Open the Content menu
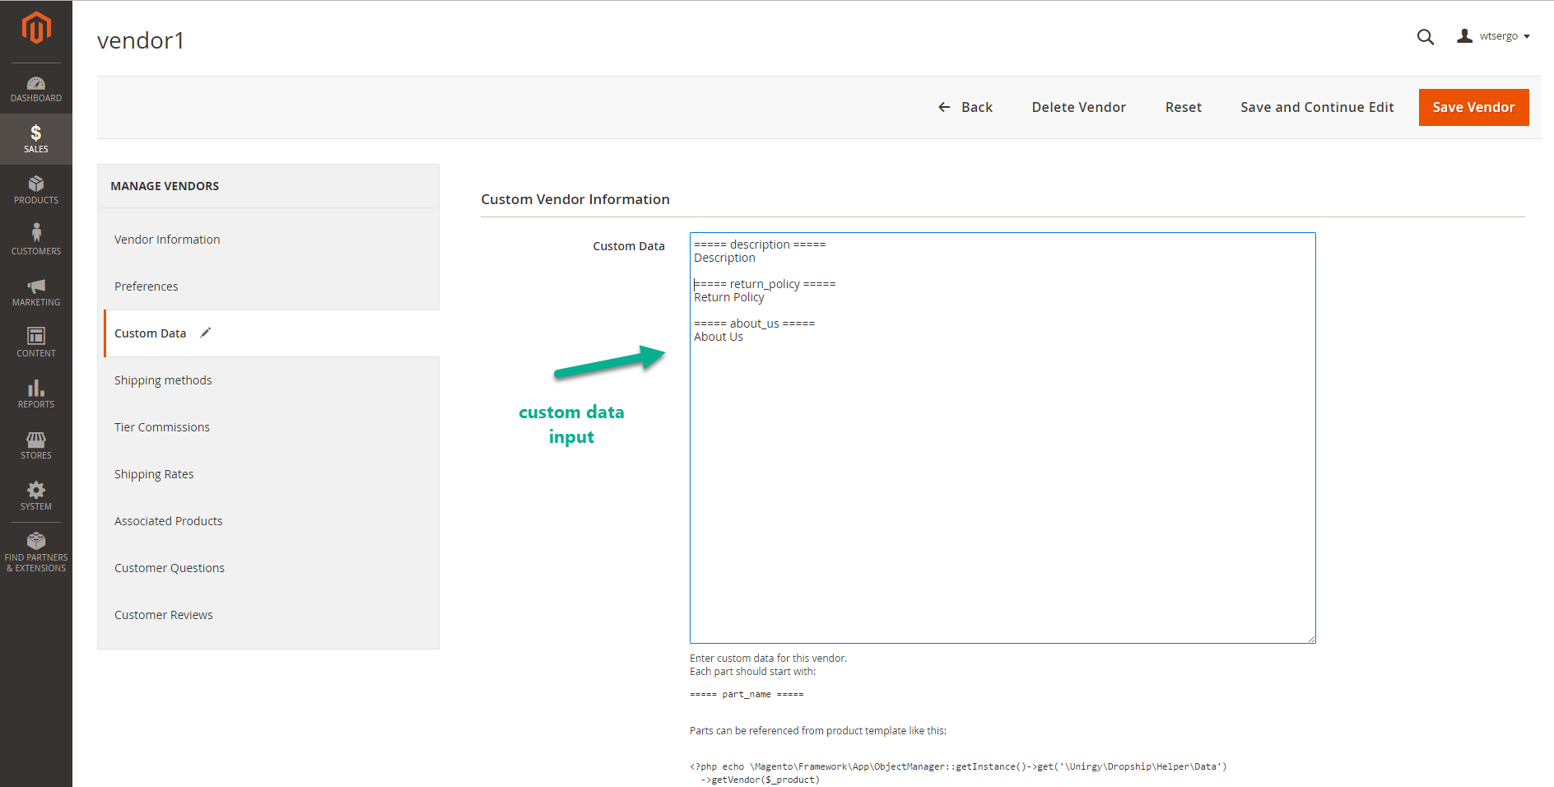1554x787 pixels. 36,343
